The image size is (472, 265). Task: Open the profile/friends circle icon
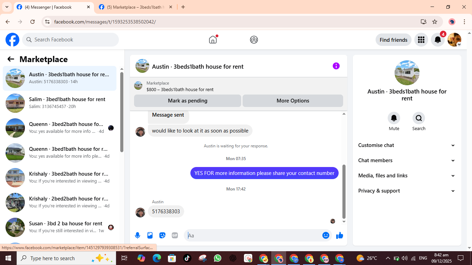(254, 40)
